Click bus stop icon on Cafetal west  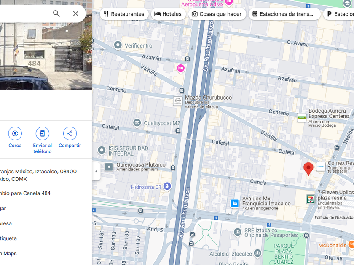coord(178,131)
